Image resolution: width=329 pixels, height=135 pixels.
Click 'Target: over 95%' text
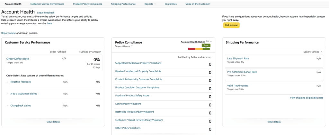[x=236, y=89]
